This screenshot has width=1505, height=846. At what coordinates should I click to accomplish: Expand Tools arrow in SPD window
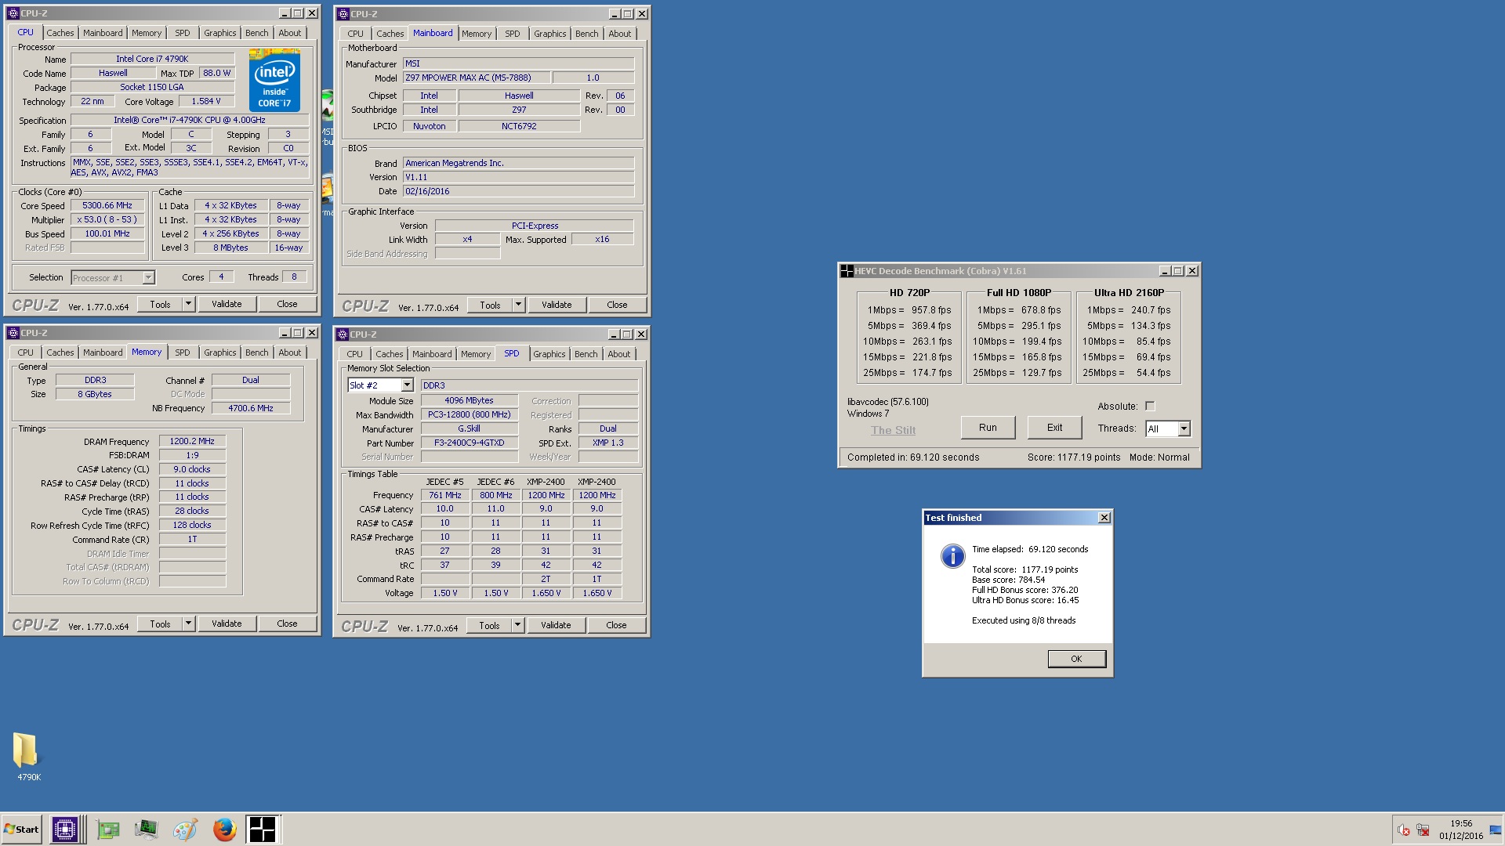(517, 625)
